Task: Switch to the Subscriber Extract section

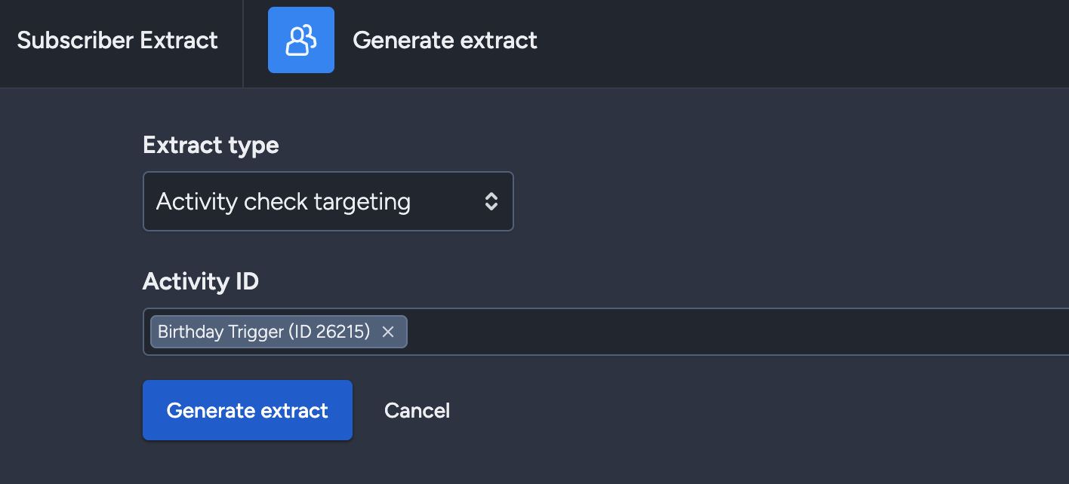Action: pos(117,40)
